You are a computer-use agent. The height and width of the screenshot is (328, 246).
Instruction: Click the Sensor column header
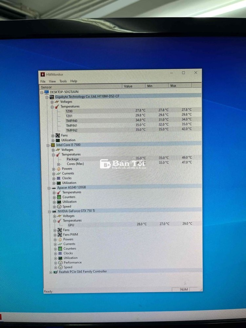click(x=81, y=87)
